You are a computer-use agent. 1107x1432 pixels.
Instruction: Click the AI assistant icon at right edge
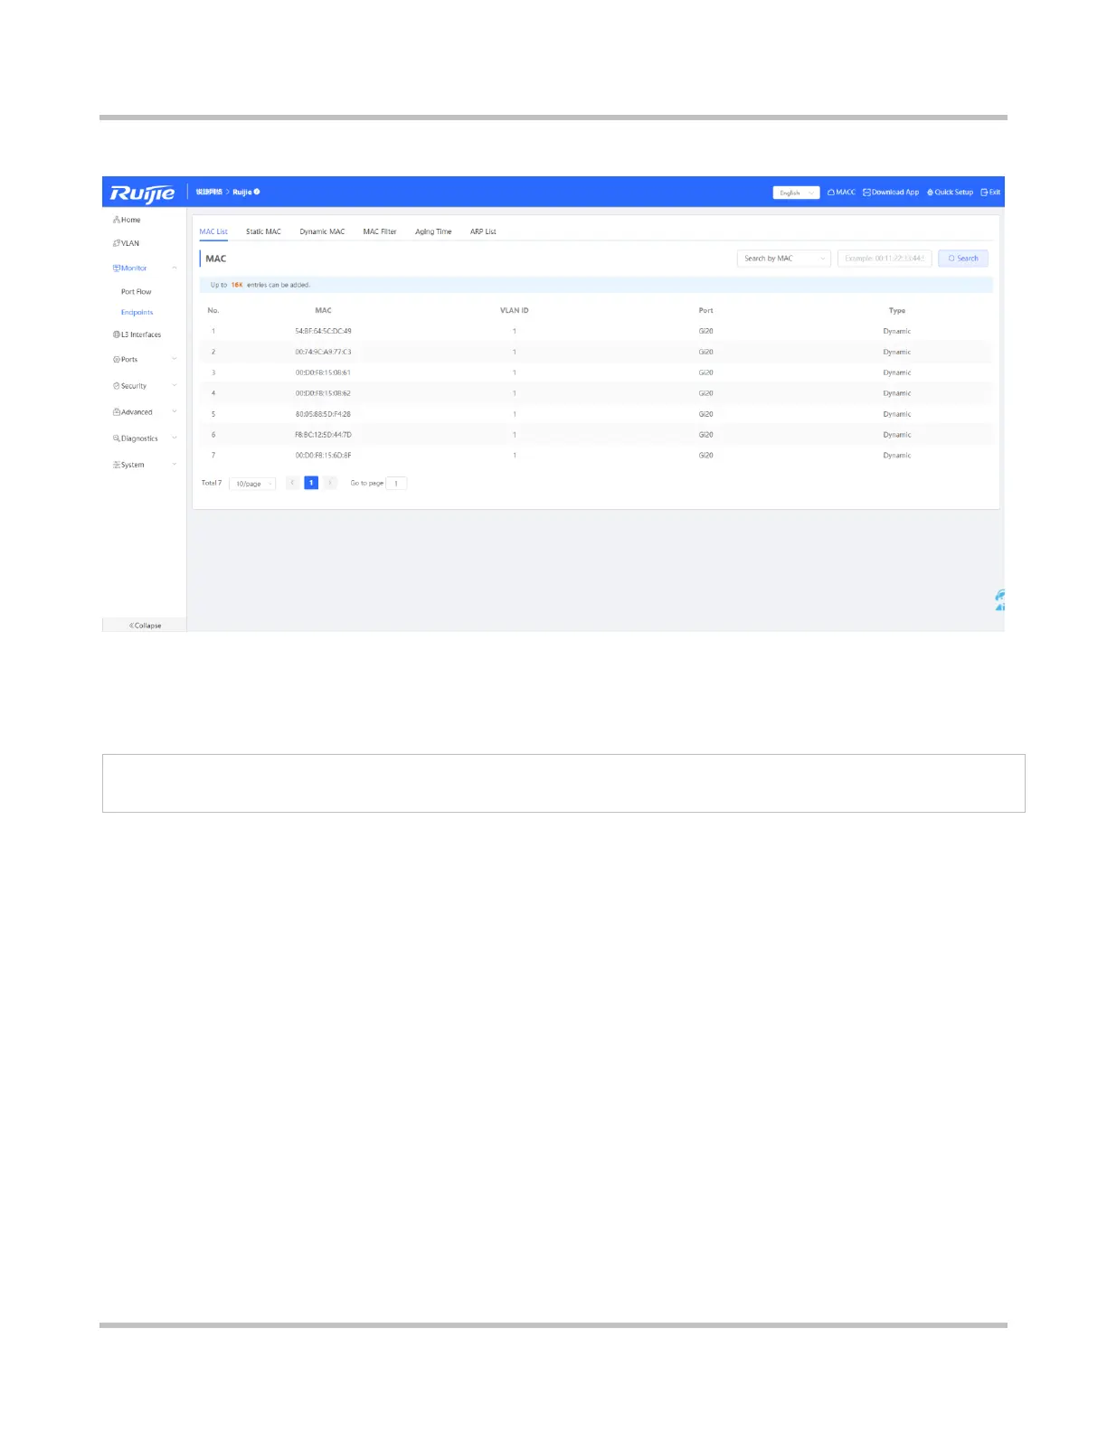[999, 600]
